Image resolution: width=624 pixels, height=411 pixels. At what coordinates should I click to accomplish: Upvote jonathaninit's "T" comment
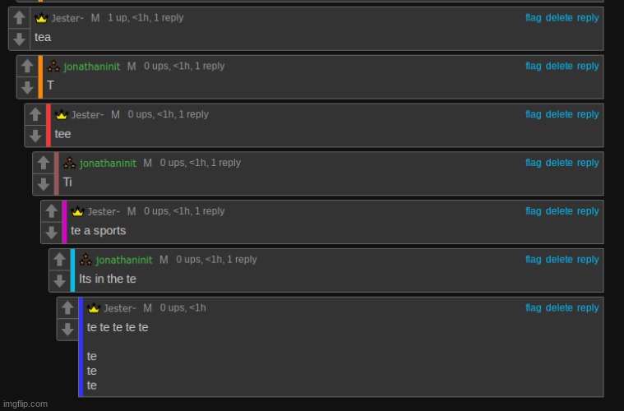[27, 66]
